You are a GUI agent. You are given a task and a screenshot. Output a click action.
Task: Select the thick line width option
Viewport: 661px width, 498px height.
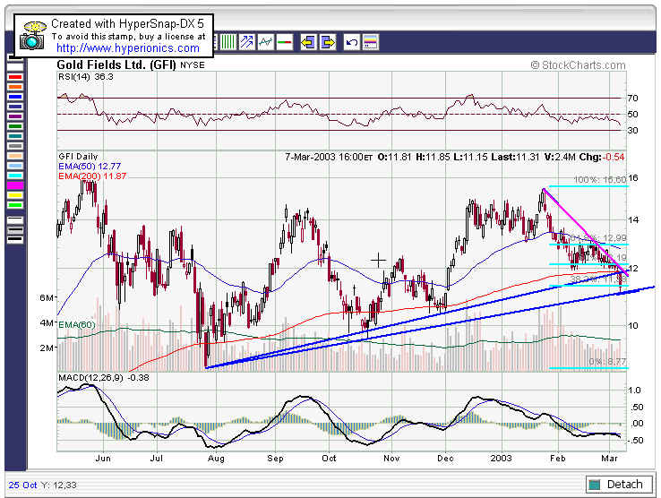[x=15, y=240]
